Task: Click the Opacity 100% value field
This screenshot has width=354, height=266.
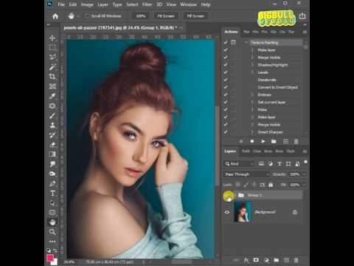Action: pyautogui.click(x=294, y=174)
